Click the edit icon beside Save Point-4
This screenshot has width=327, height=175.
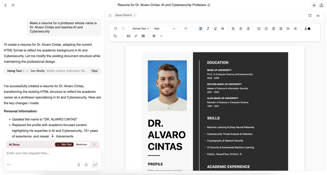[110, 16]
